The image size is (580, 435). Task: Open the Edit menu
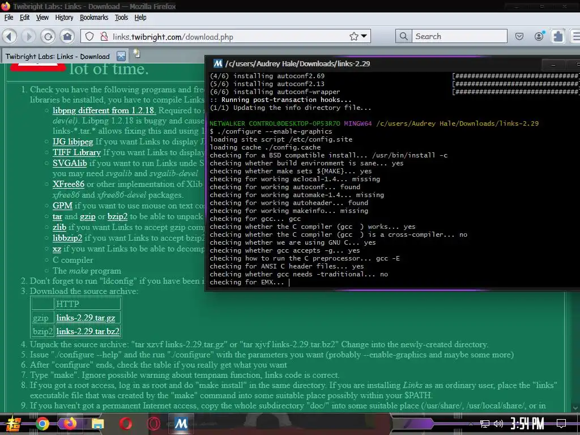(24, 18)
